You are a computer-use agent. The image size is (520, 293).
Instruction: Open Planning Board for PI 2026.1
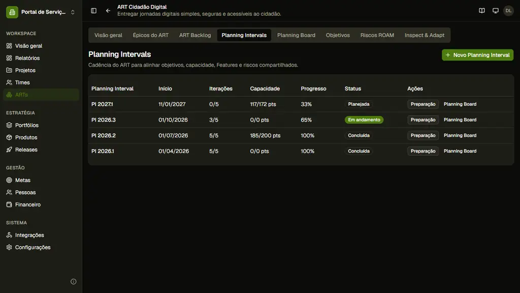(460, 151)
